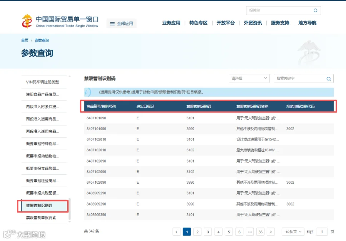Go to page 2
Viewport: 346px width, 241px height.
coord(197,232)
